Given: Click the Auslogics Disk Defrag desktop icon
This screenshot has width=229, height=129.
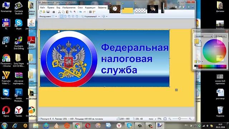Looking at the screenshot, I should (19, 43).
